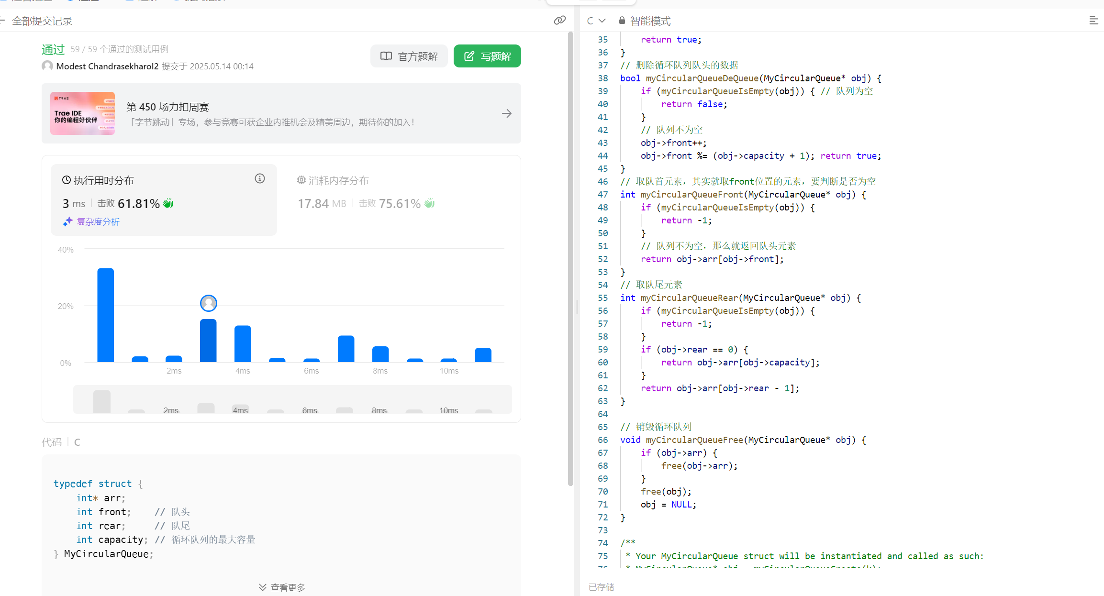The width and height of the screenshot is (1104, 596).
Task: Click the user avatar marker on the chart
Action: pyautogui.click(x=208, y=303)
